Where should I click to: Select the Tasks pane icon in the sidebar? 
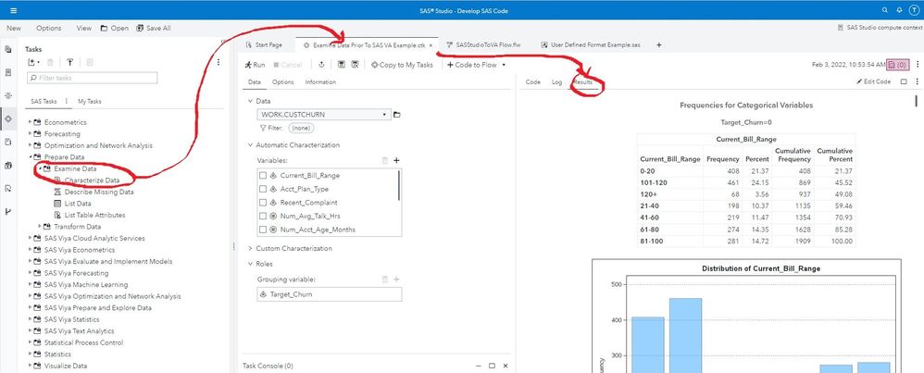tap(8, 118)
